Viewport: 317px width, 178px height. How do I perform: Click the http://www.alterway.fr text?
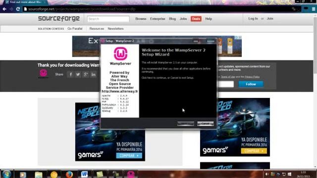pos(120,91)
